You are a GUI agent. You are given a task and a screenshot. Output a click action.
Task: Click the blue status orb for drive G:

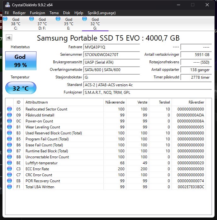[x=85, y=19]
